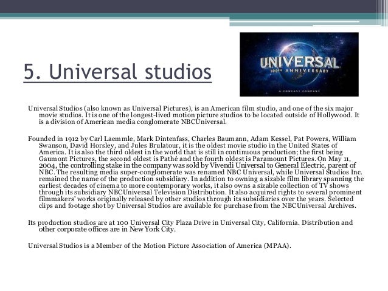The image size is (388, 291).
Task: Click the line starting "earliest decades of cinema"
Action: 194,185
